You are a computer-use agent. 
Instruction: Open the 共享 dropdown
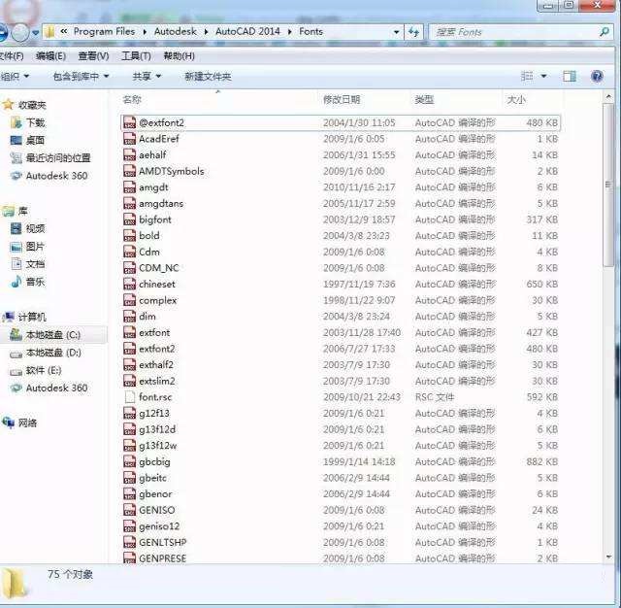point(147,76)
